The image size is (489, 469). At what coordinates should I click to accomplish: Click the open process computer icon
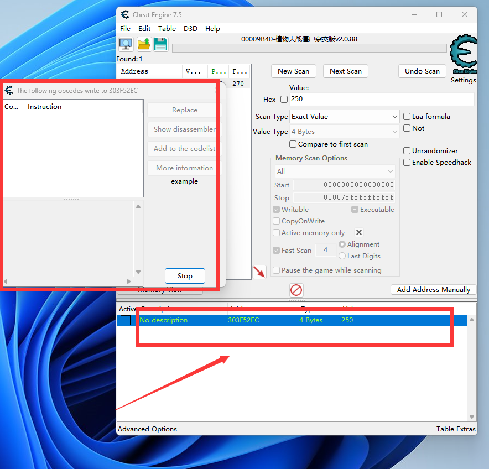point(126,44)
